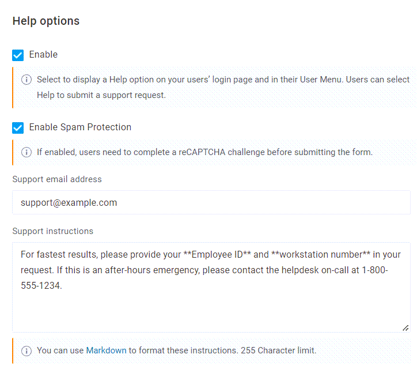Screen dimensions: 417x377
Task: Grab the textarea resize handle corner
Action: tap(405, 327)
